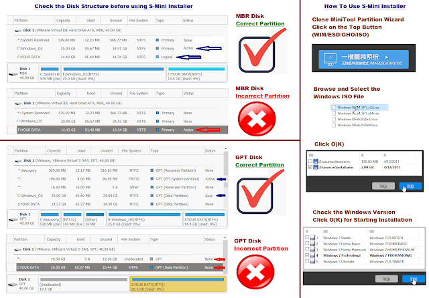This screenshot has height=298, width=429.
Task: Tick the Windows 7 Starter checkbox
Action: click(307, 237)
